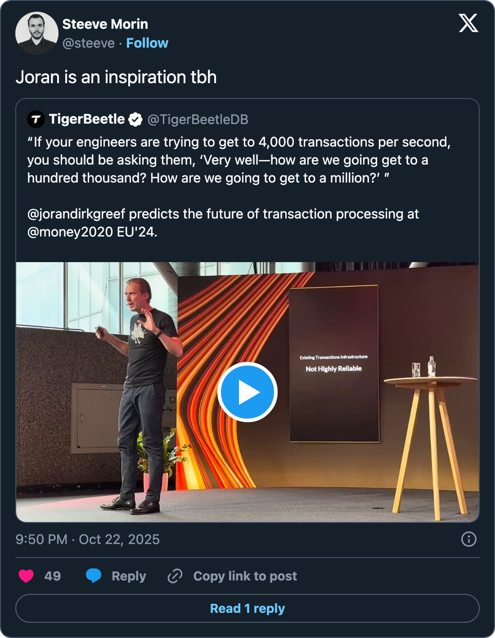Screen dimensions: 495x638
Task: Select Copy link to post text
Action: point(245,576)
